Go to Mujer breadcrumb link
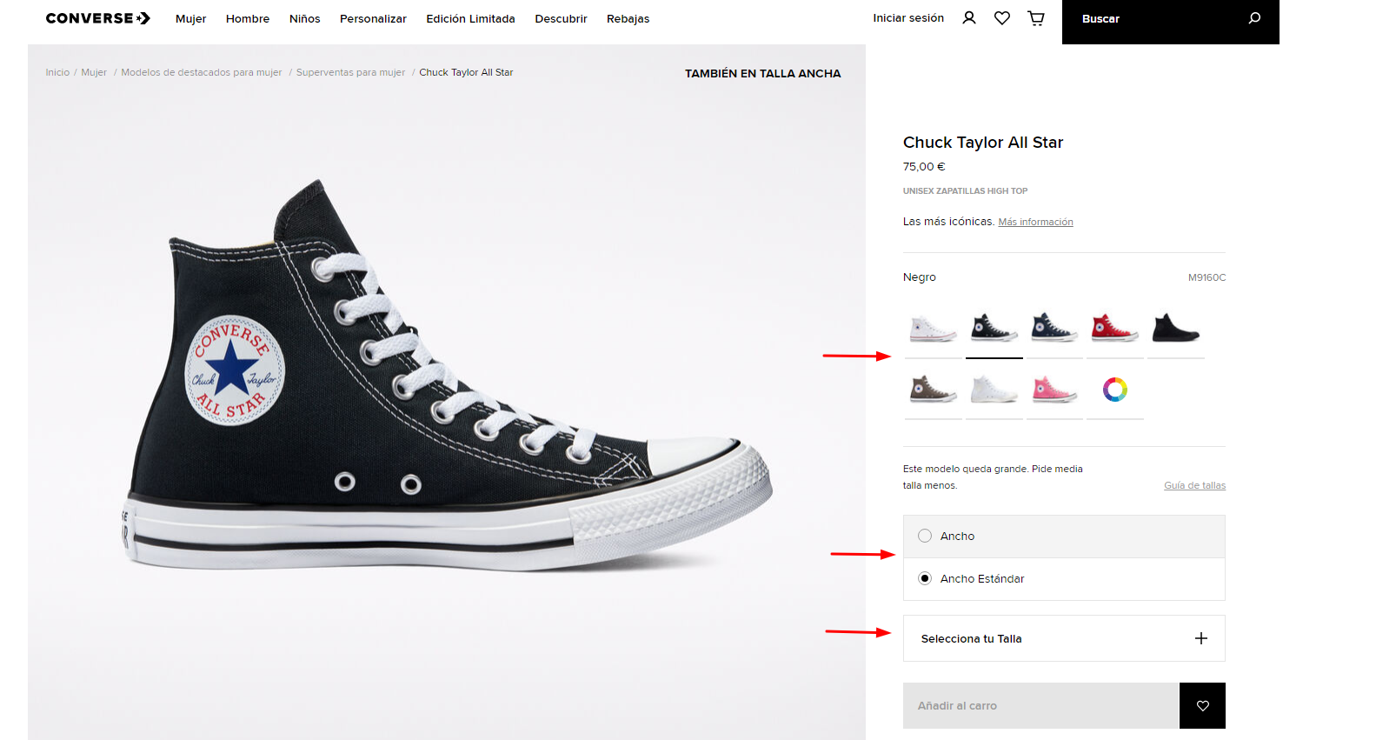This screenshot has width=1376, height=740. 94,72
